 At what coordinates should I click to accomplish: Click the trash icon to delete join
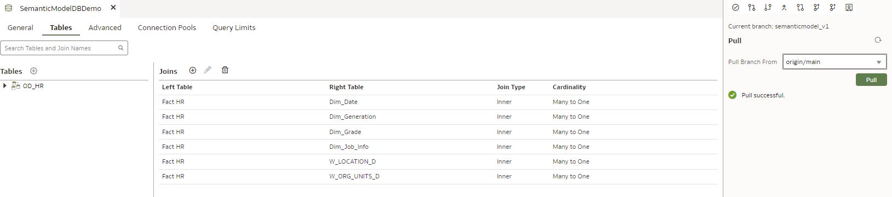pyautogui.click(x=225, y=70)
